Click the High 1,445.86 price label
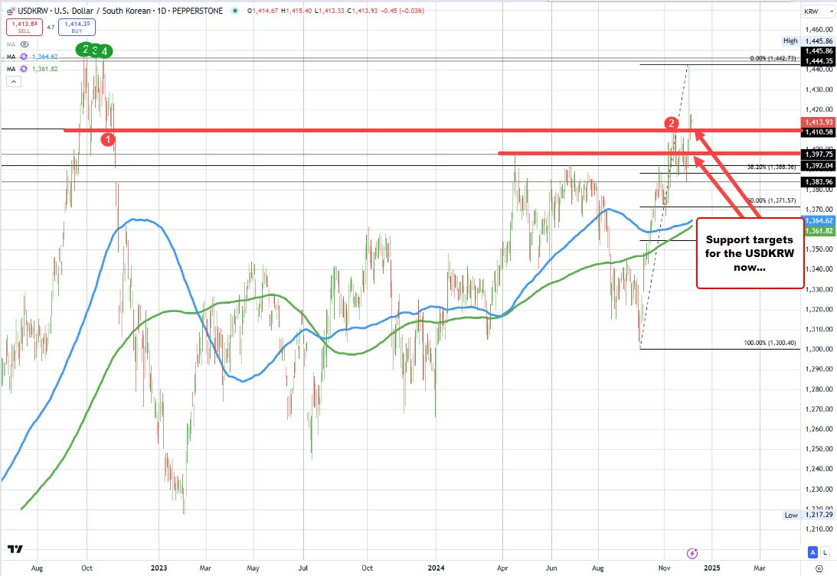 [x=808, y=41]
